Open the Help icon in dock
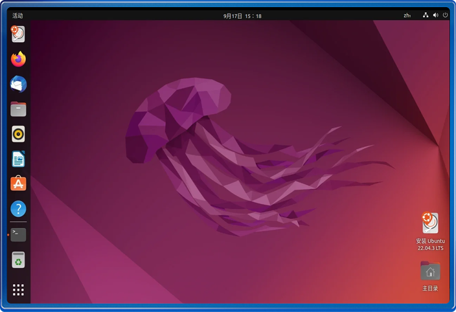Screen dimensions: 456x312 point(18,208)
